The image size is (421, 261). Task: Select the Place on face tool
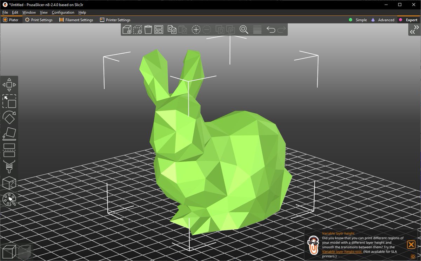(x=9, y=134)
